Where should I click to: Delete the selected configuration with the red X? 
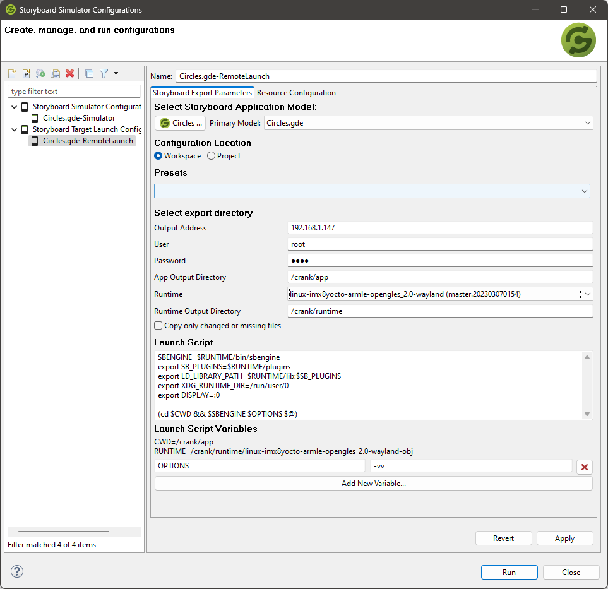click(x=70, y=73)
